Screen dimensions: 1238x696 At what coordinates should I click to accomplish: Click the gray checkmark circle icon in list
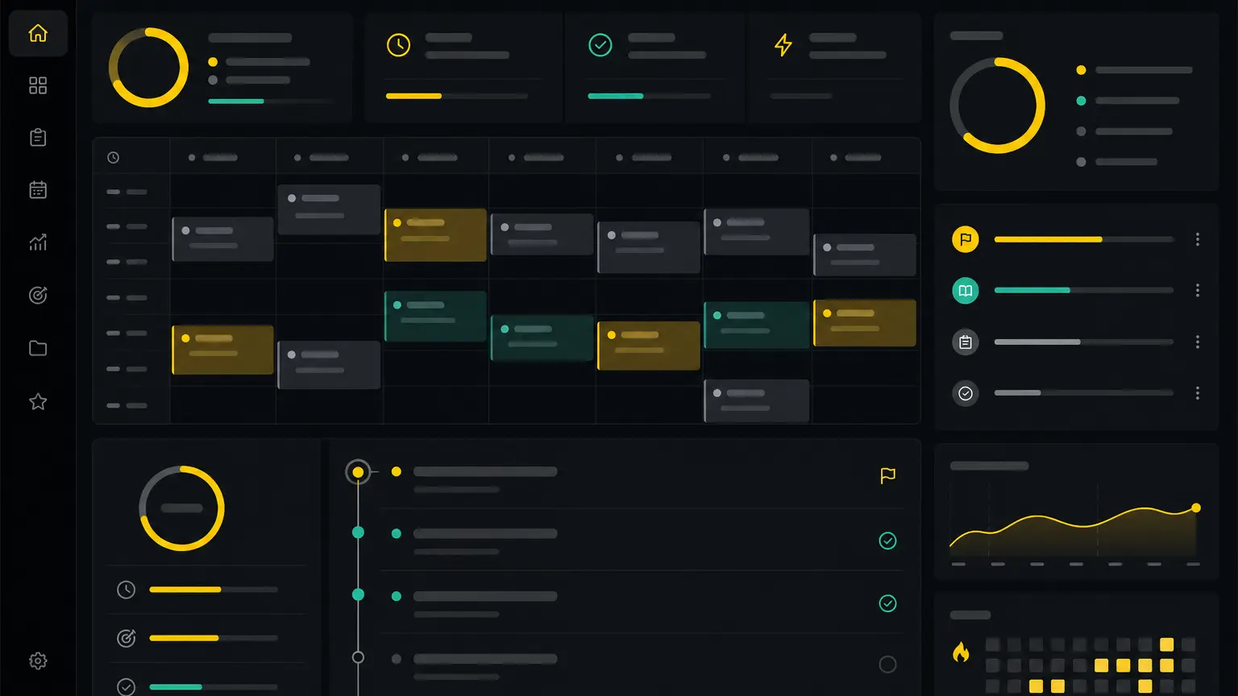click(966, 394)
